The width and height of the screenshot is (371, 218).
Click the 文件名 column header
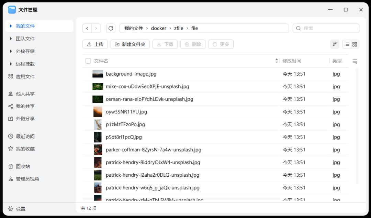point(101,61)
